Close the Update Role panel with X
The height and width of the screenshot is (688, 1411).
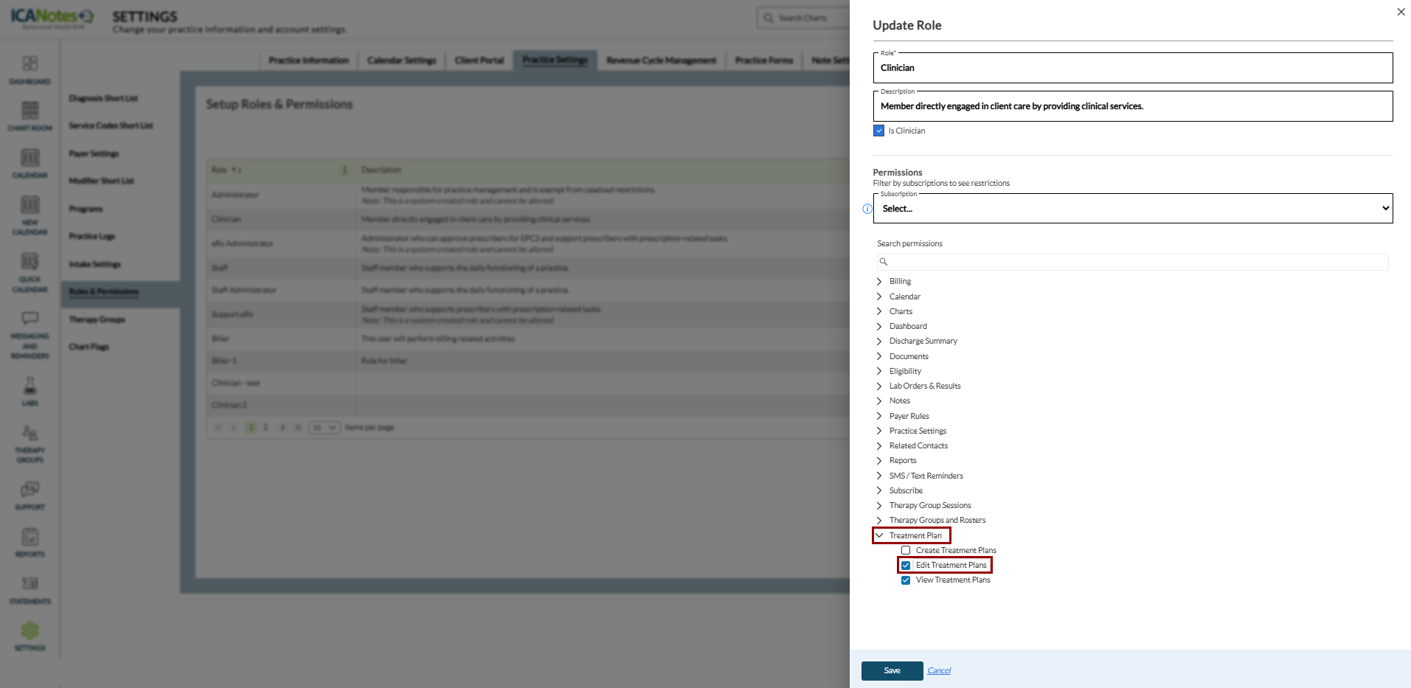1401,12
